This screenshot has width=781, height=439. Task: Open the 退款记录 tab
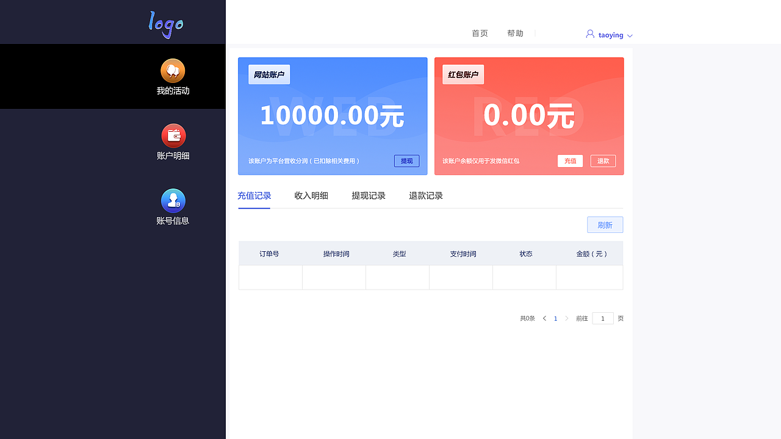click(426, 195)
